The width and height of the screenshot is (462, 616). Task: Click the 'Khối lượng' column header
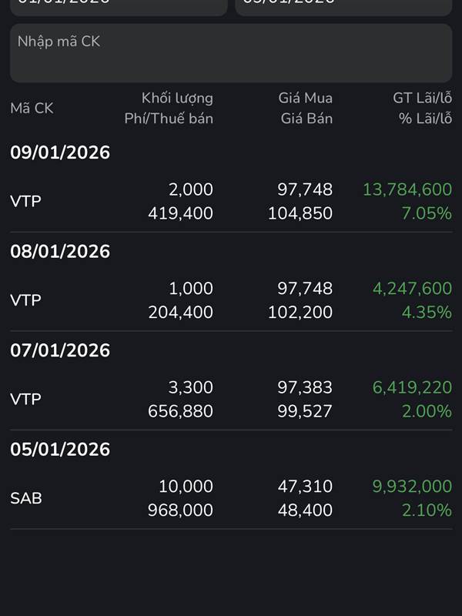coord(177,98)
